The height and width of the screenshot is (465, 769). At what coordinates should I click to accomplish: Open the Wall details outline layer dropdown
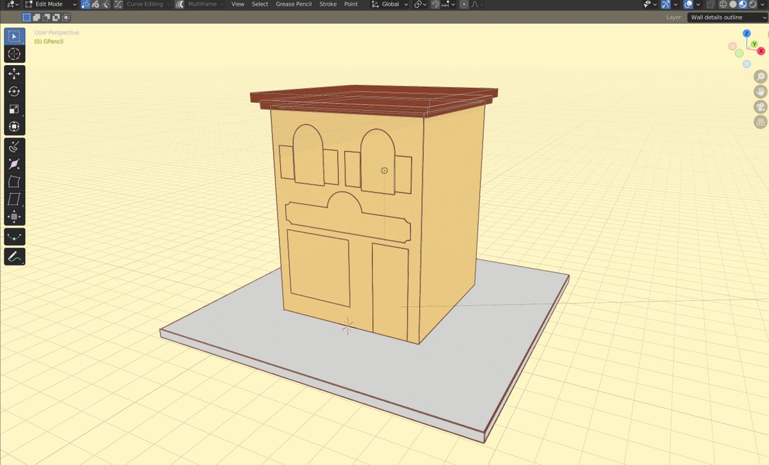click(725, 17)
